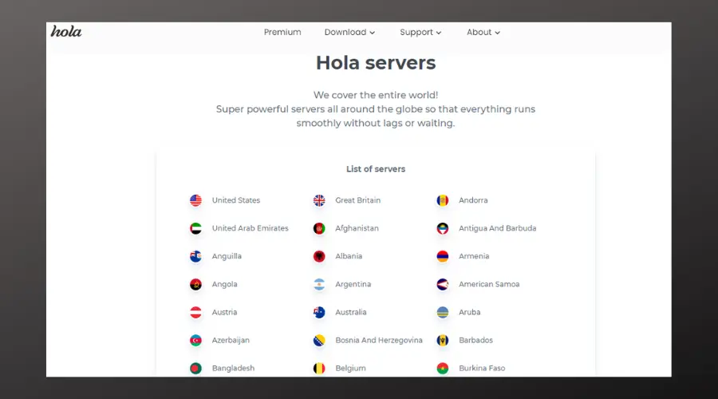The image size is (718, 399).
Task: Select the Antigua And Barbuda server name
Action: [497, 228]
